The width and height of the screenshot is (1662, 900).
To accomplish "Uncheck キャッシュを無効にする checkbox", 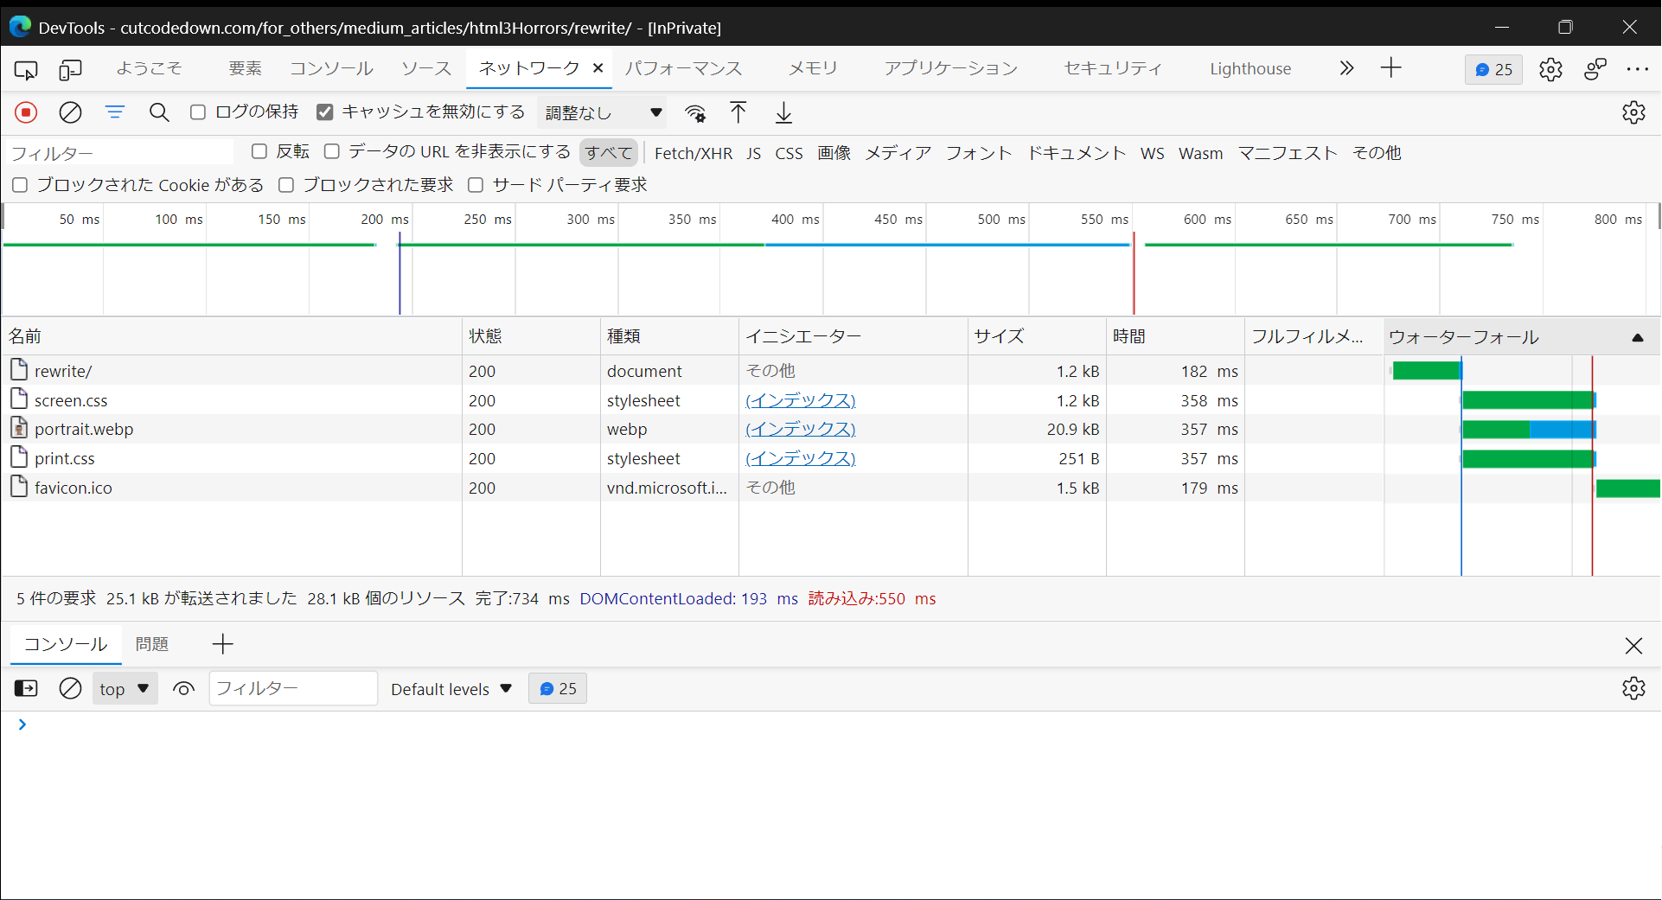I will coord(325,112).
